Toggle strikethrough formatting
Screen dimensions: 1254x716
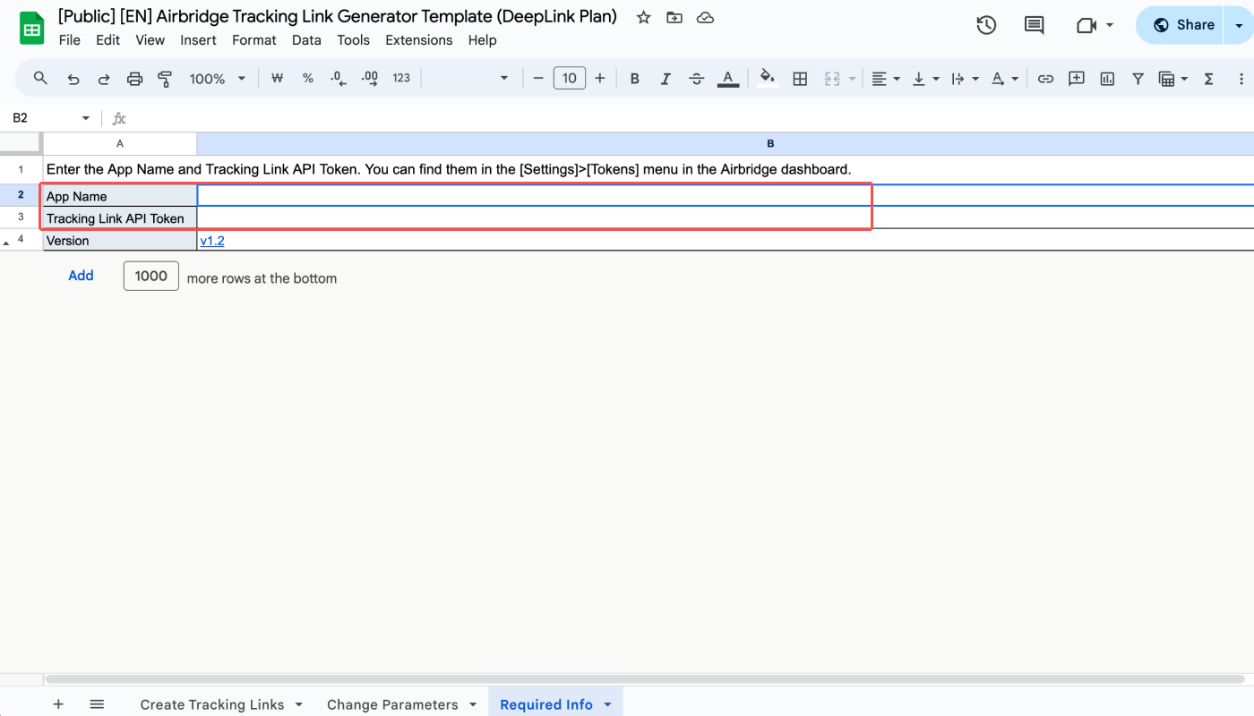click(697, 79)
